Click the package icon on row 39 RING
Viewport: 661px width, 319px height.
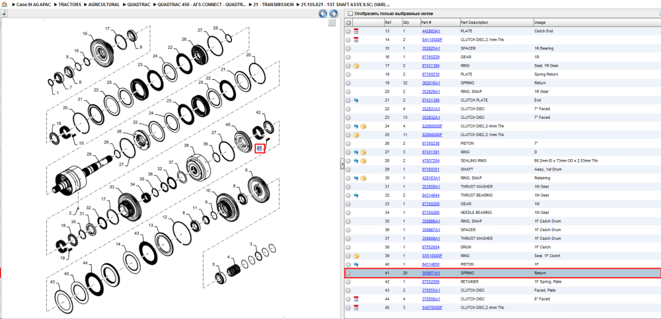point(356,256)
